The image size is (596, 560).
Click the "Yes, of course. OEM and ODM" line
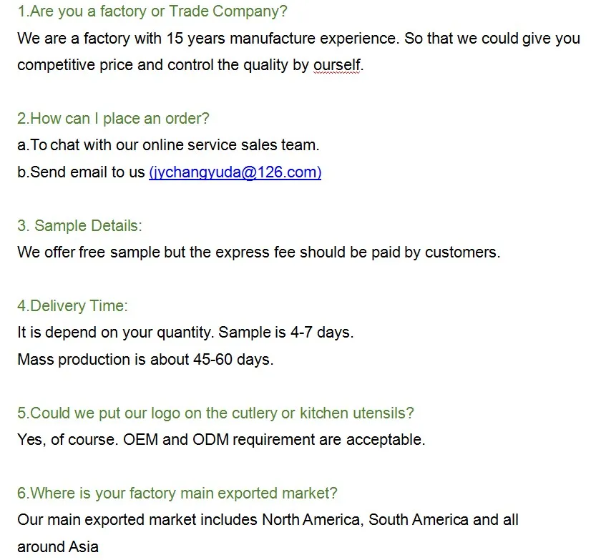(221, 440)
